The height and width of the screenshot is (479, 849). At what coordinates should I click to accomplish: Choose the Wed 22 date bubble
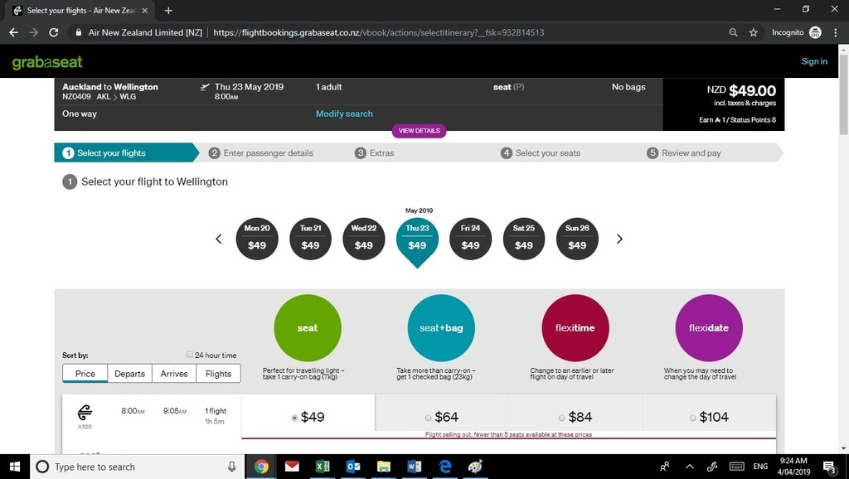coord(364,239)
